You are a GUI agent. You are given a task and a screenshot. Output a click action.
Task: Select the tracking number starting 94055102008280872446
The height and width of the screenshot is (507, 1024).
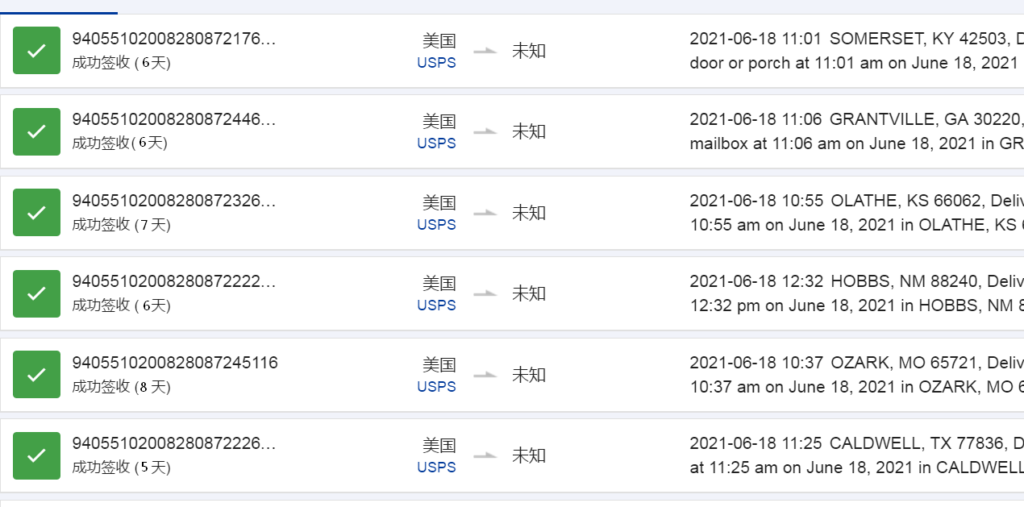pos(174,120)
